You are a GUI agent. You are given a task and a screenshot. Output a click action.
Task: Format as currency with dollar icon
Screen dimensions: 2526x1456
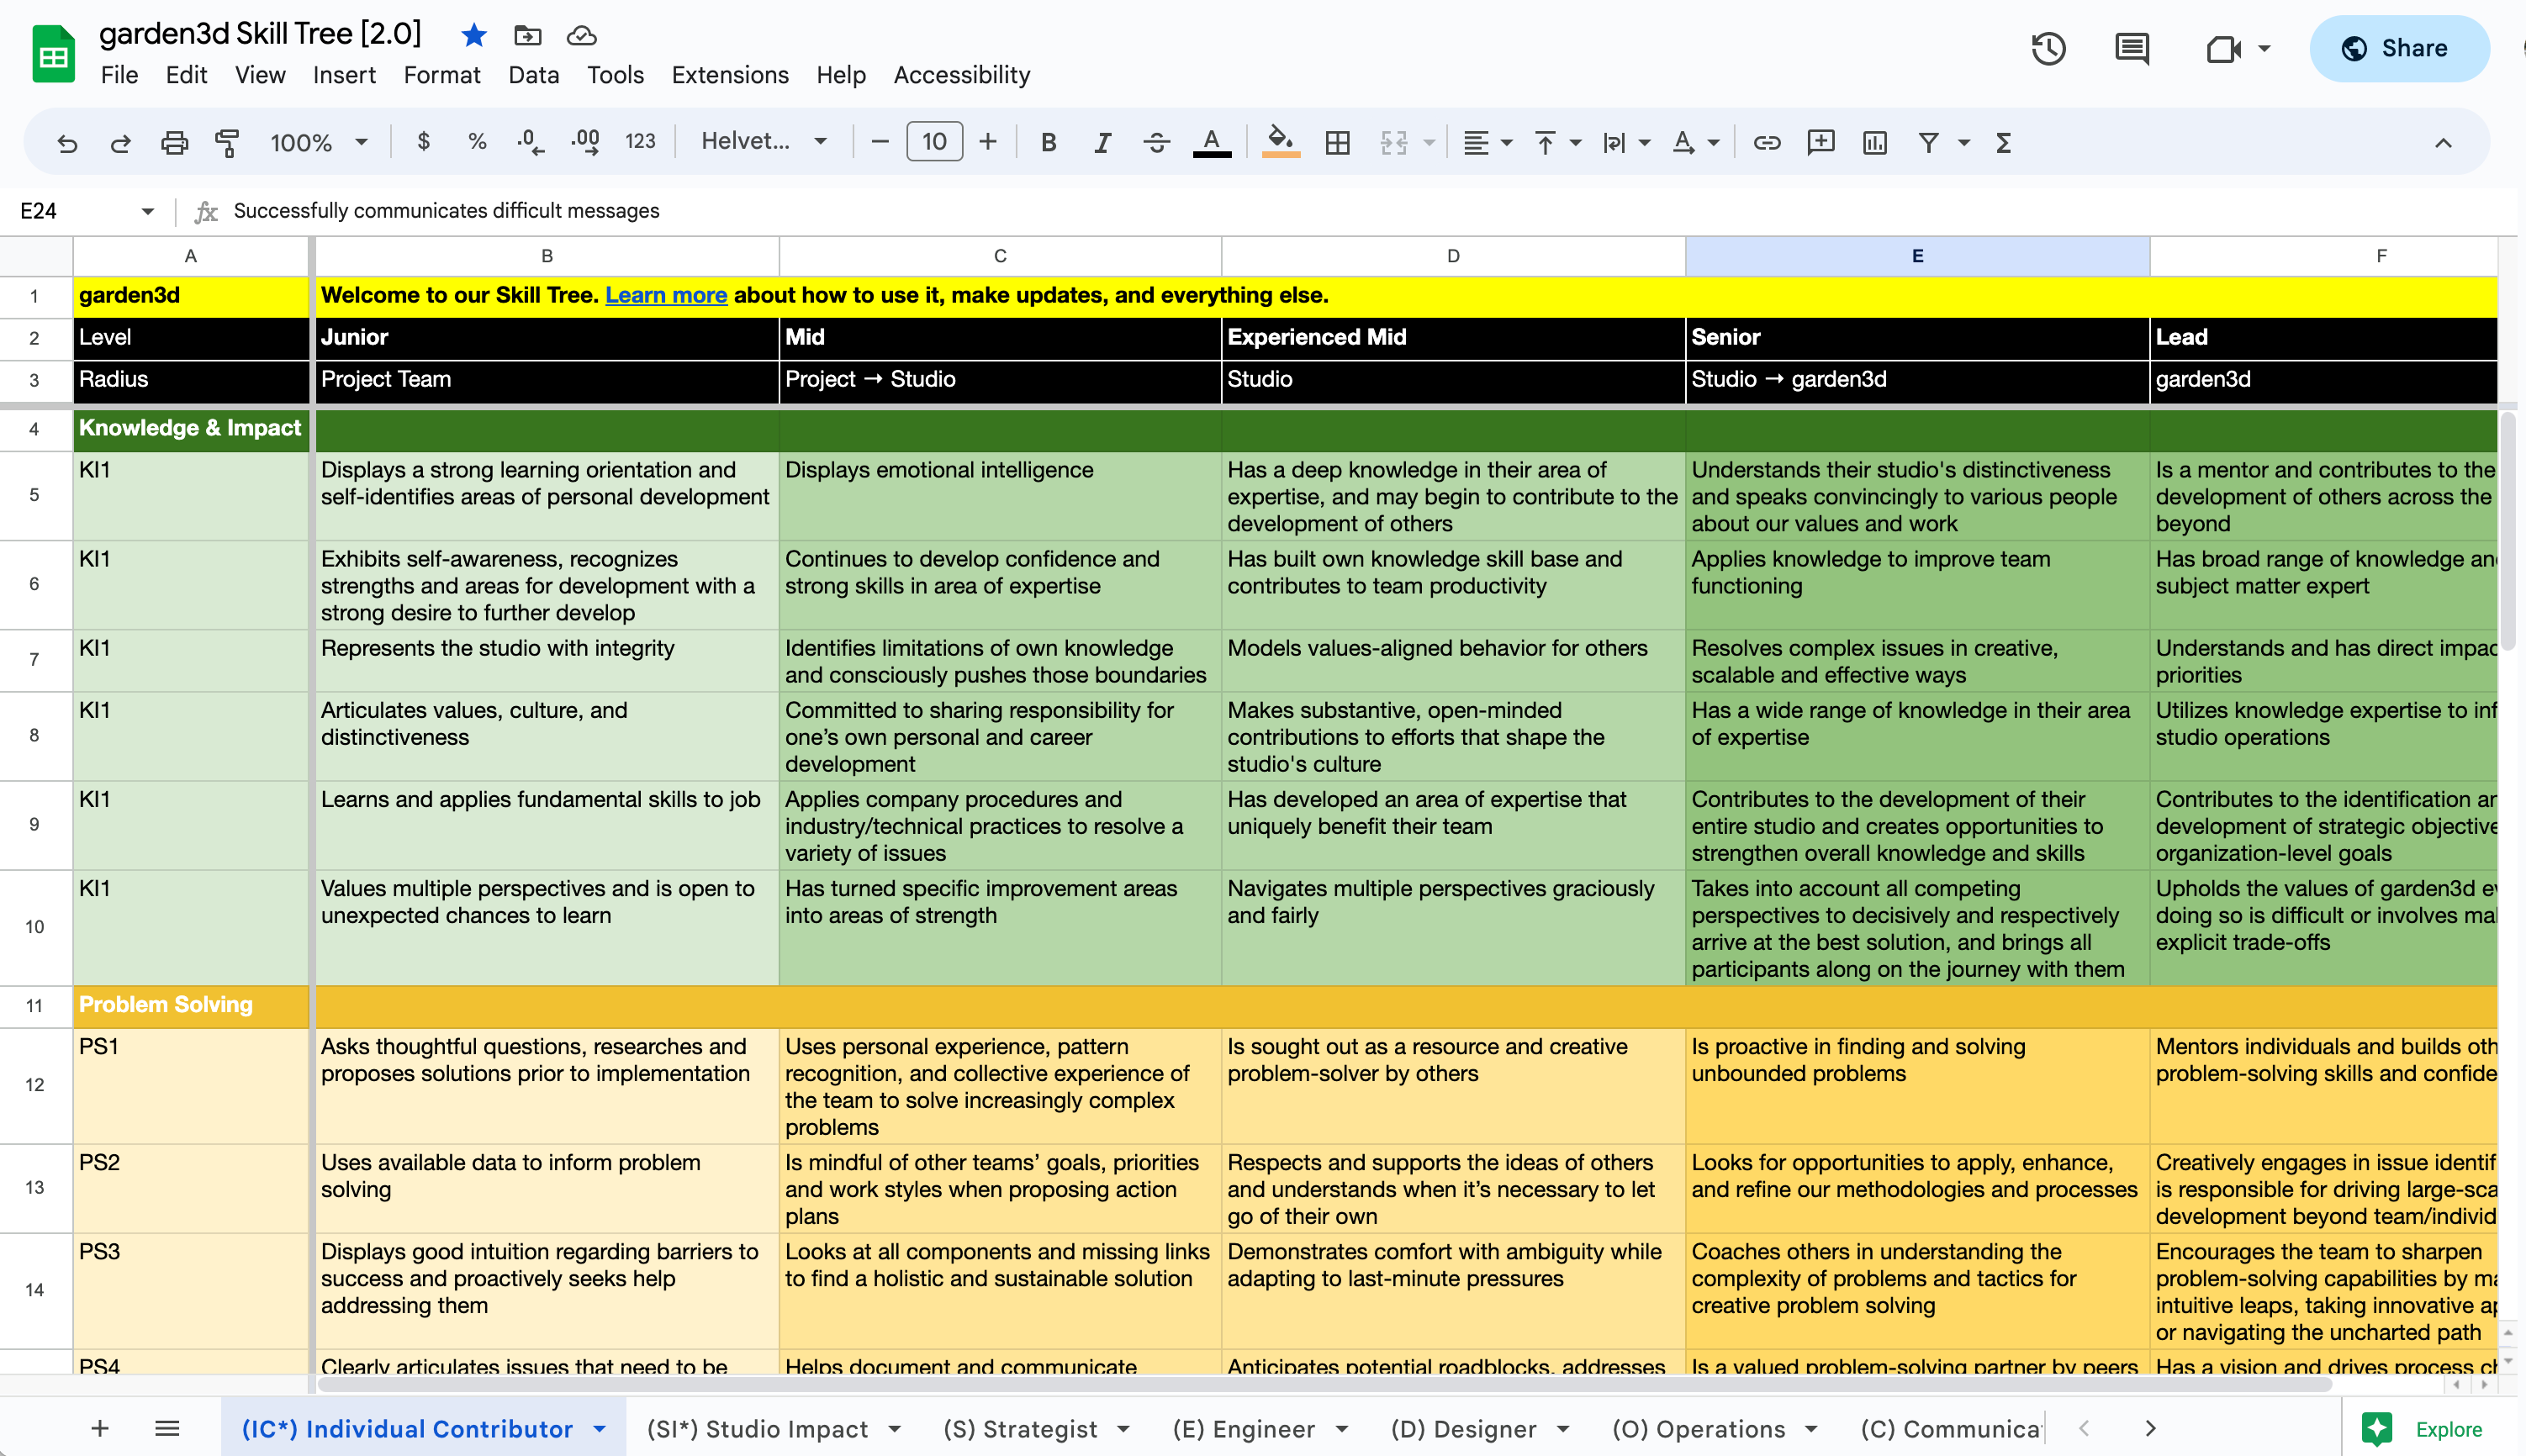(x=423, y=142)
